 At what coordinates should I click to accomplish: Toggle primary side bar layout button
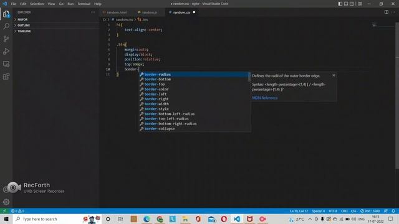point(340,4)
